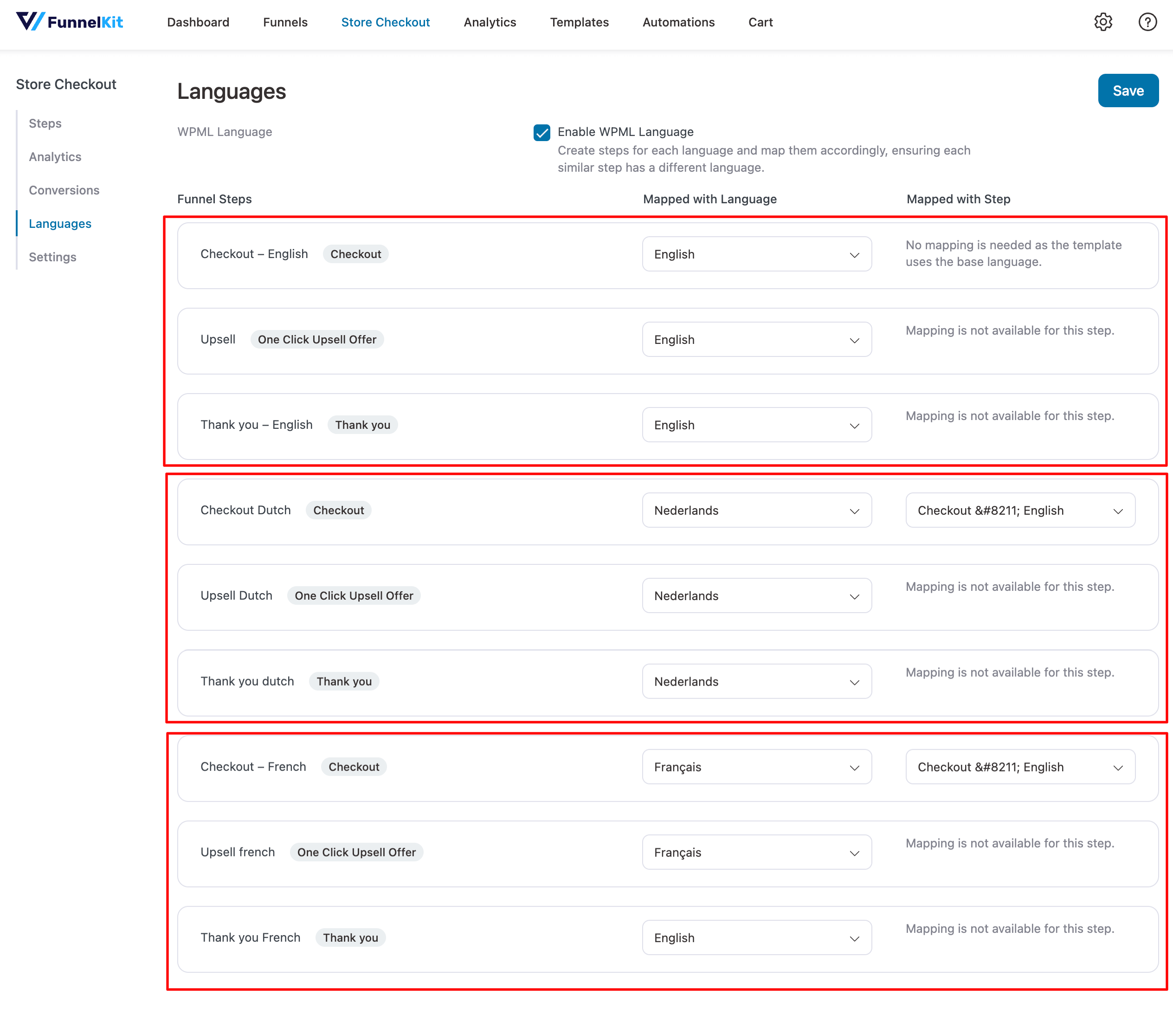The height and width of the screenshot is (1009, 1173).
Task: Open Steps in the sidebar
Action: [45, 123]
